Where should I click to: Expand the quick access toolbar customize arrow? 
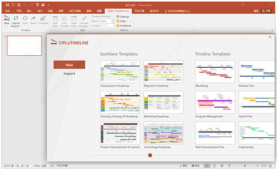pyautogui.click(x=48, y=5)
